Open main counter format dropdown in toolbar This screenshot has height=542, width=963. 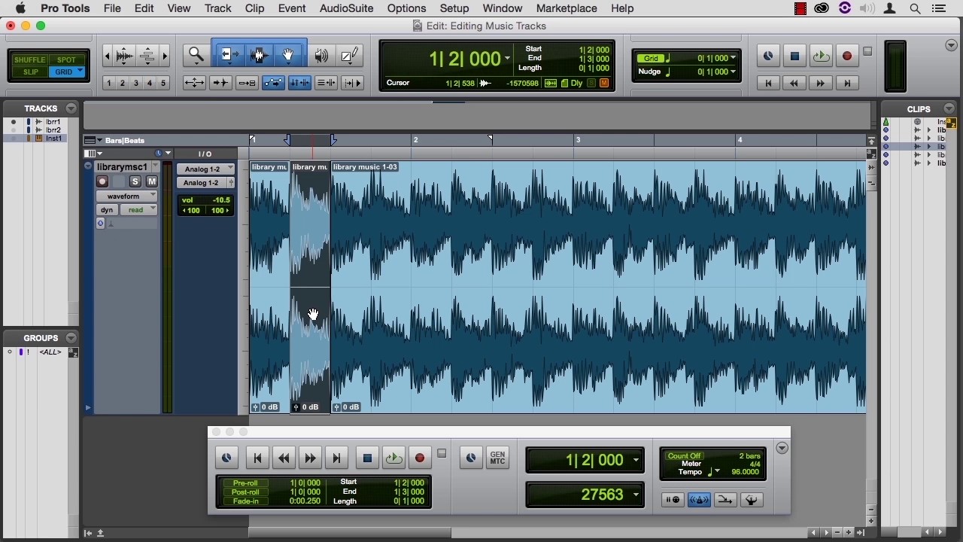[507, 58]
